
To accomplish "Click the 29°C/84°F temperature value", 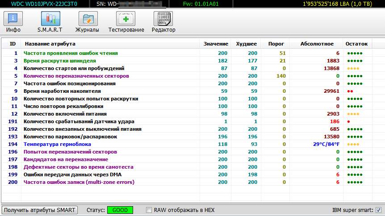I will point(326,144).
